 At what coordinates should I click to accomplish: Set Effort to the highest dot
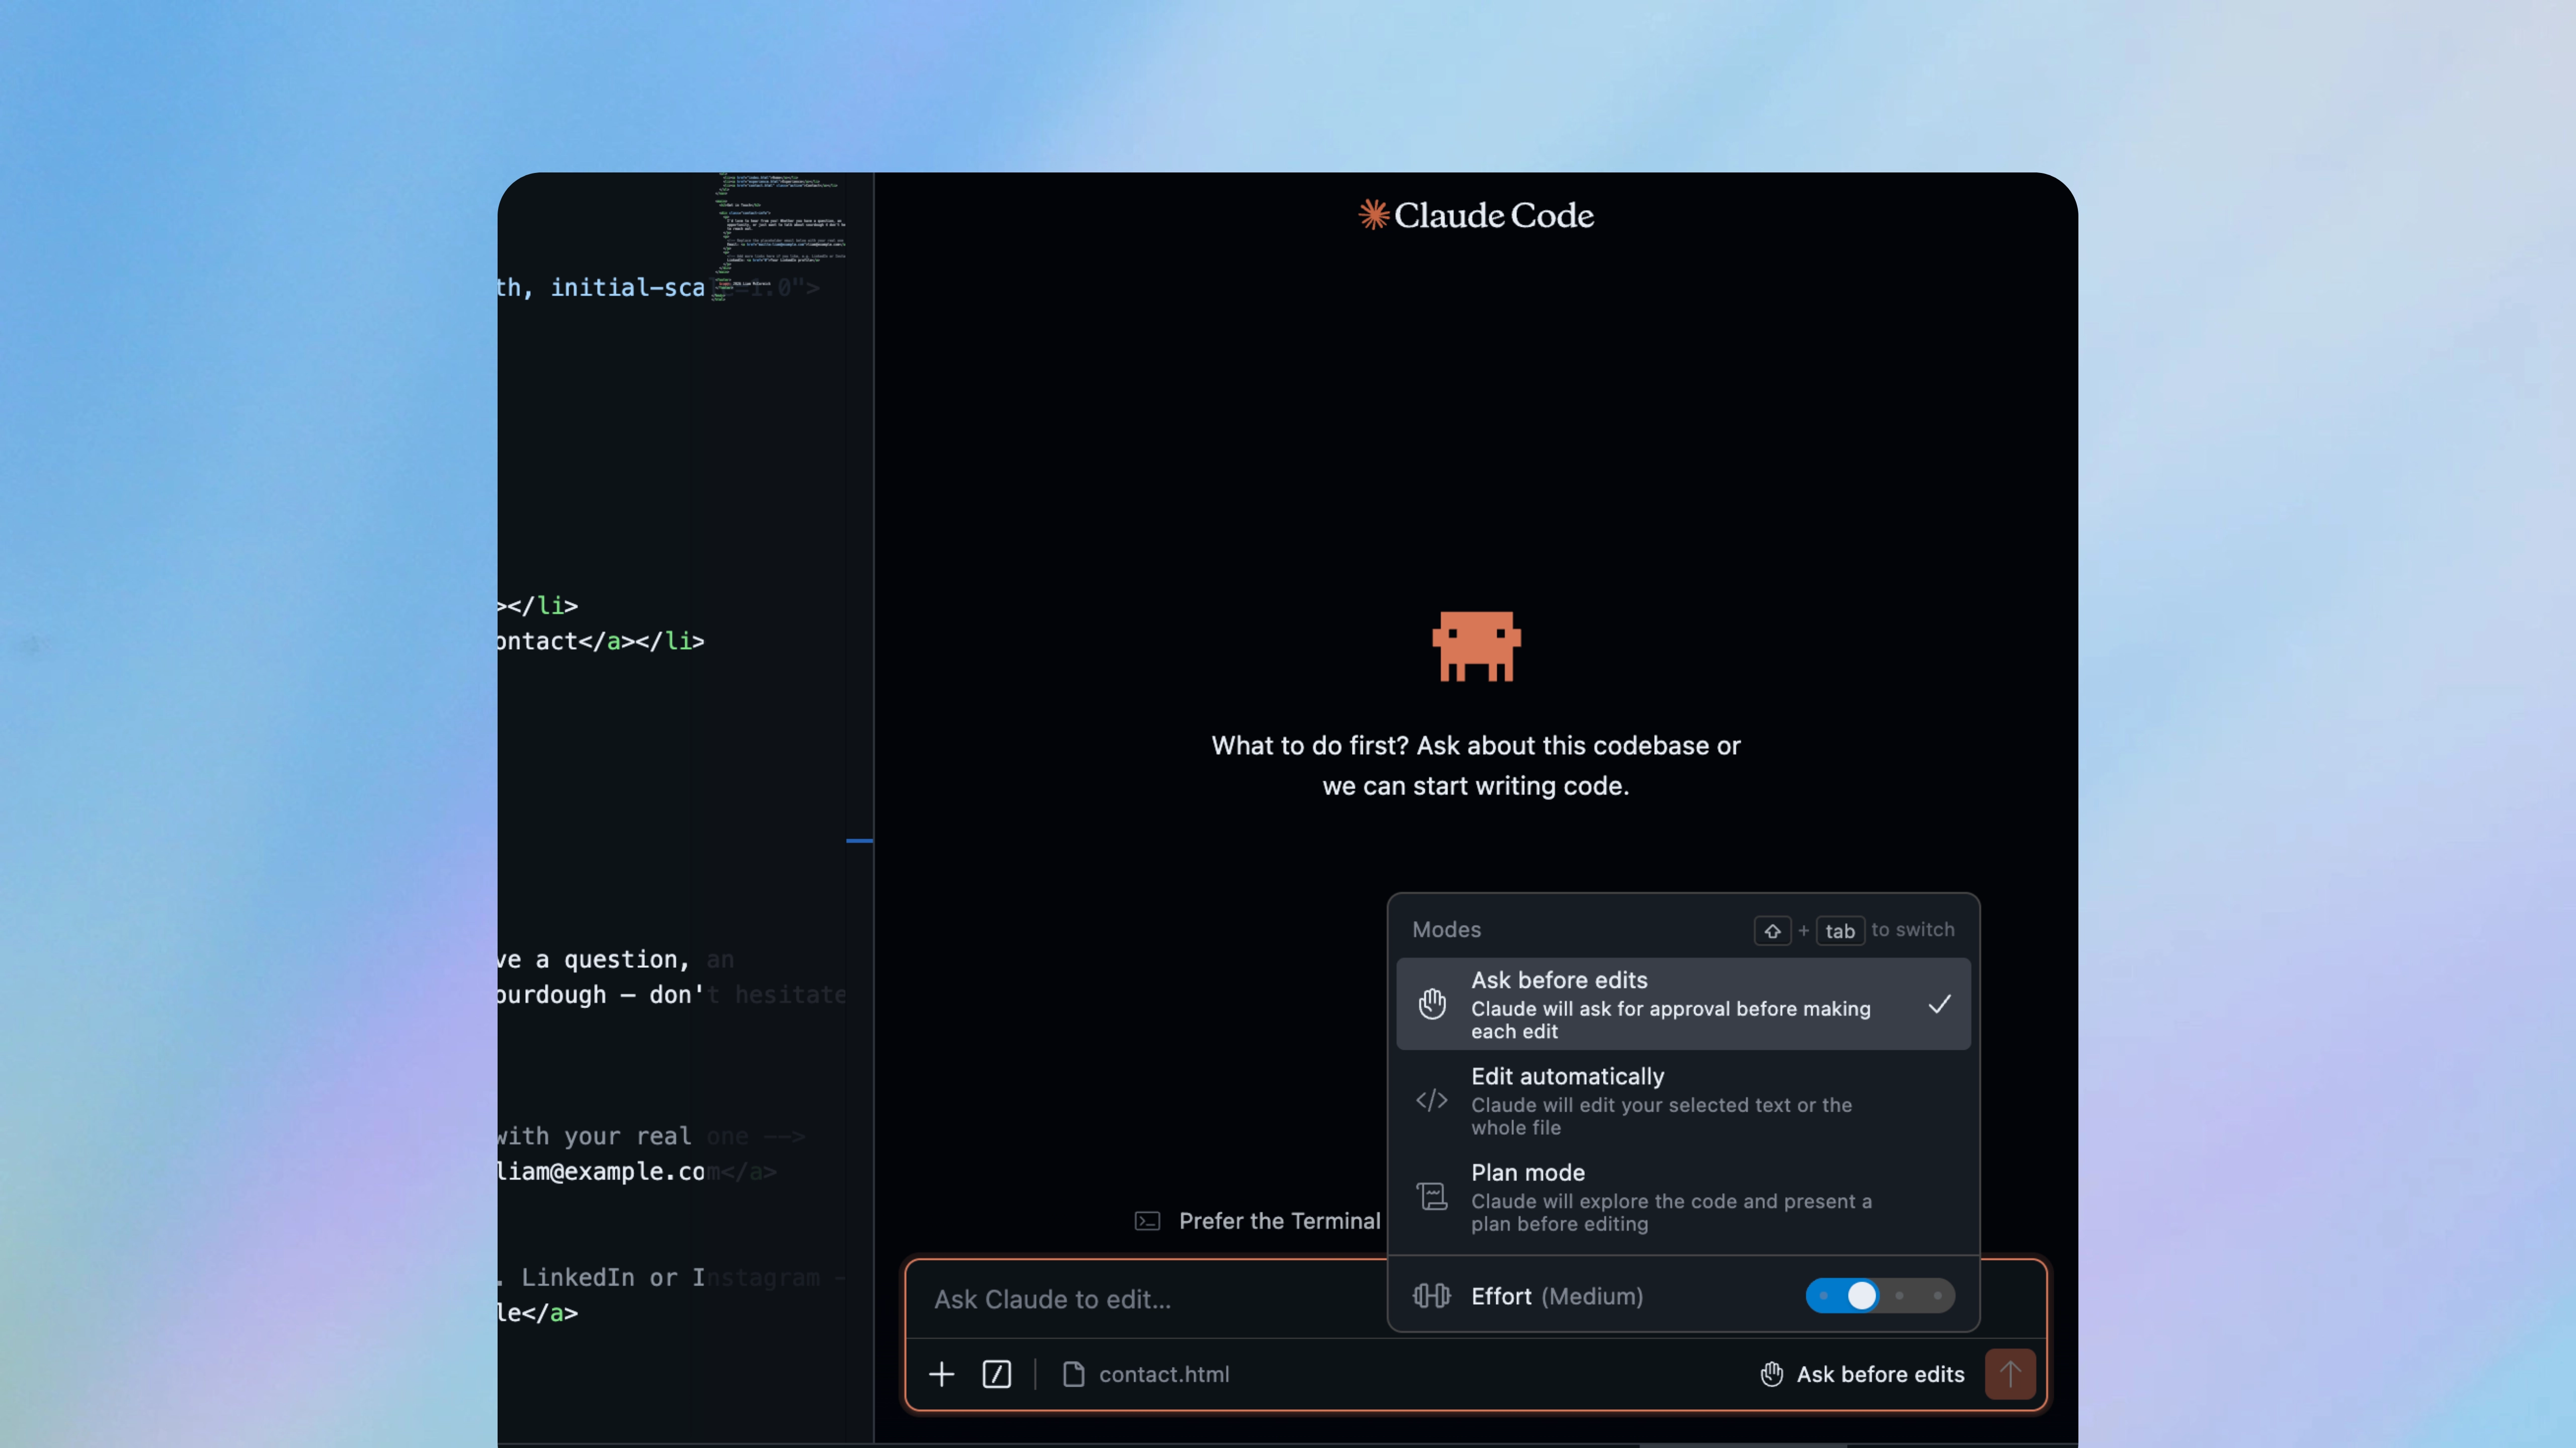(1937, 1296)
